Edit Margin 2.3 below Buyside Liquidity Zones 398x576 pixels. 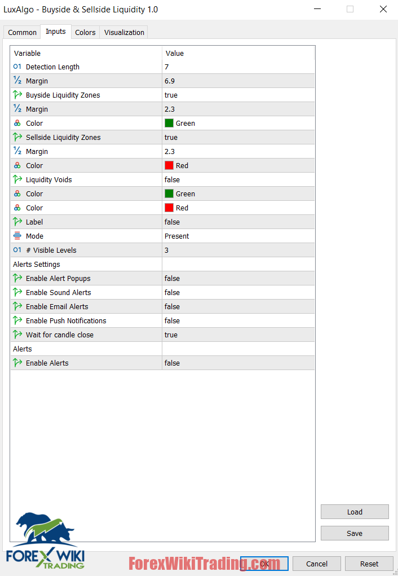tap(238, 109)
